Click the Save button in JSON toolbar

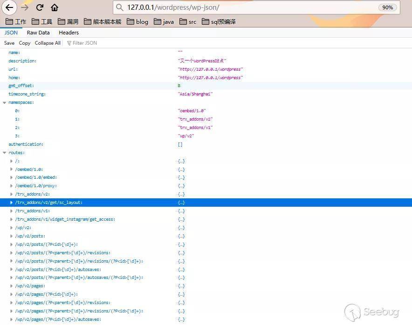click(x=9, y=43)
